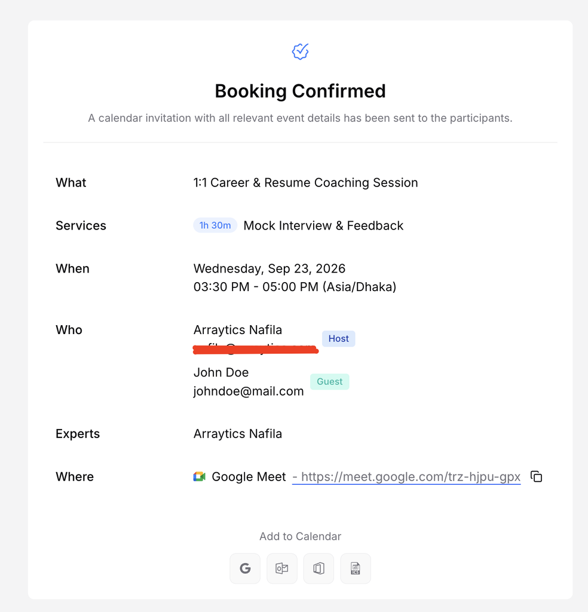
Task: Click the Guest badge
Action: 330,381
